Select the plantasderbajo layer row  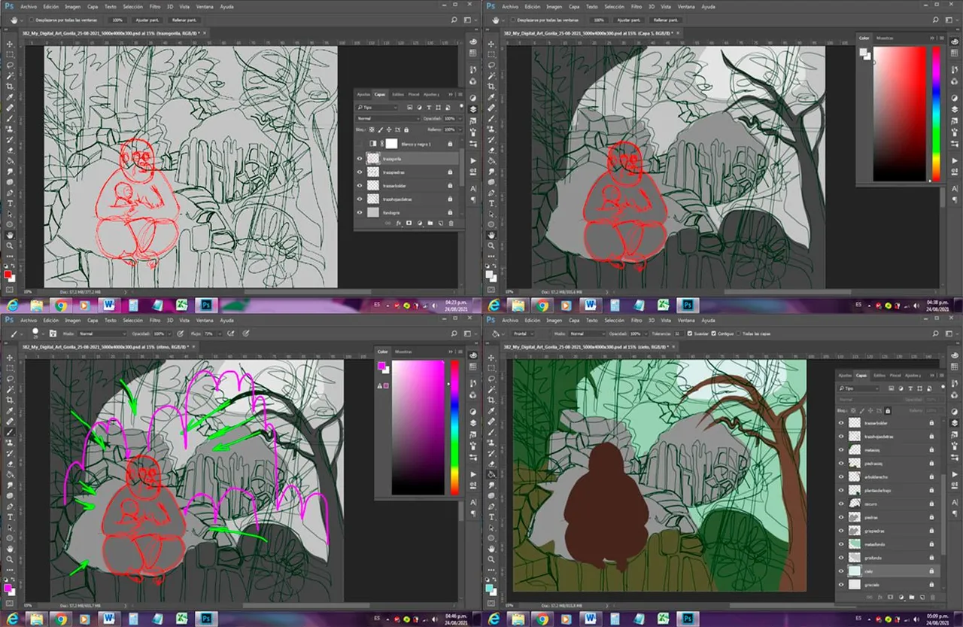[x=888, y=489]
